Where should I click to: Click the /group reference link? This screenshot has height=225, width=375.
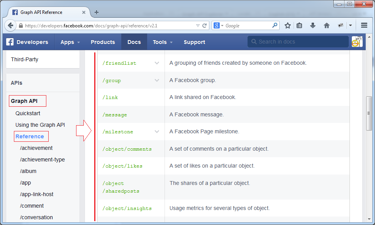112,81
